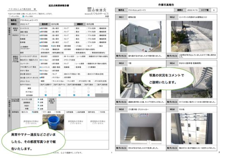
Task: Click the 清掃日 2022/4/7 date field
Action: (29, 24)
